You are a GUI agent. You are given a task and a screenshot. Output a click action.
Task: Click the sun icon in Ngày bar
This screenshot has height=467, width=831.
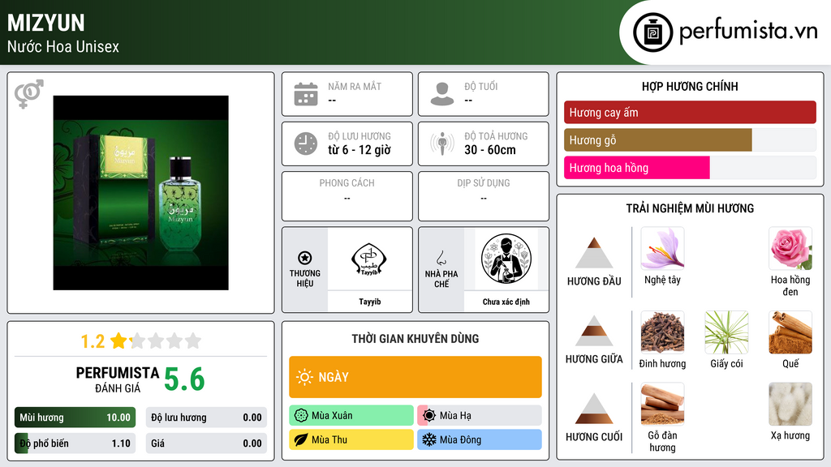click(304, 377)
